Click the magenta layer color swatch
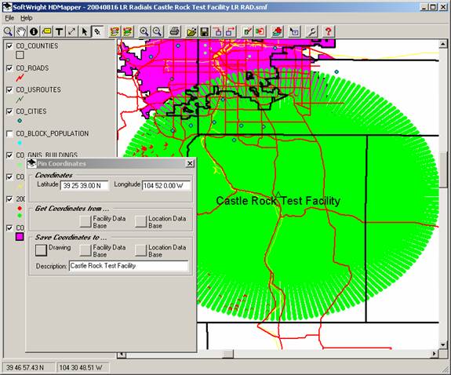 click(20, 237)
